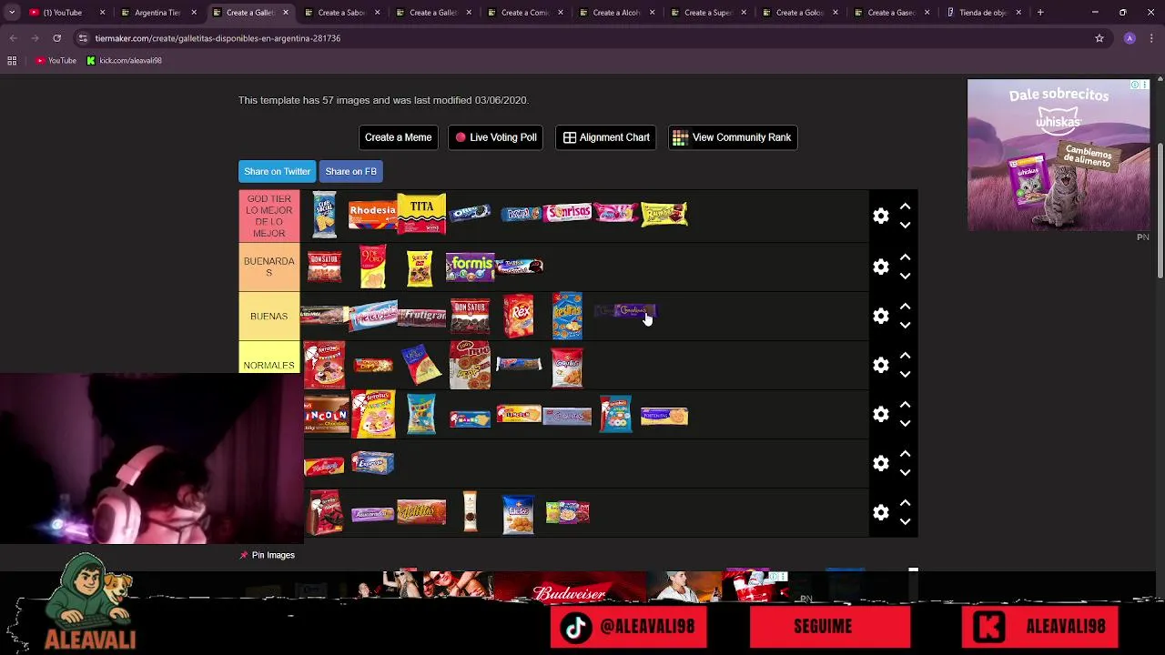Open the apps grid in bookmarks bar
This screenshot has width=1165, height=655.
12,61
